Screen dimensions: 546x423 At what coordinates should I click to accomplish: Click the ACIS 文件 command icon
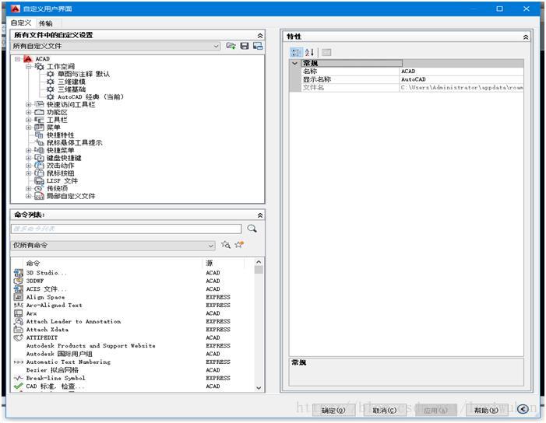(18, 288)
